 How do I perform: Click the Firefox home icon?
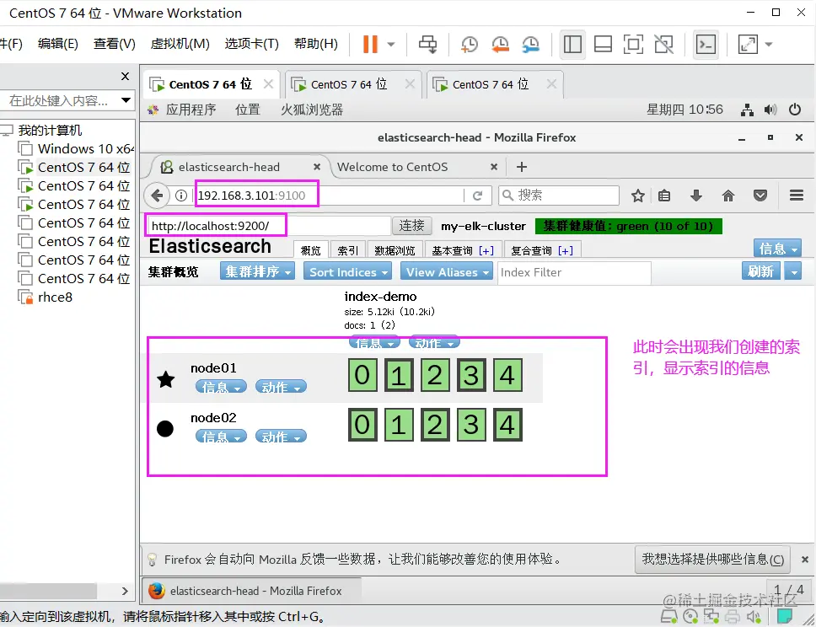[x=728, y=196]
